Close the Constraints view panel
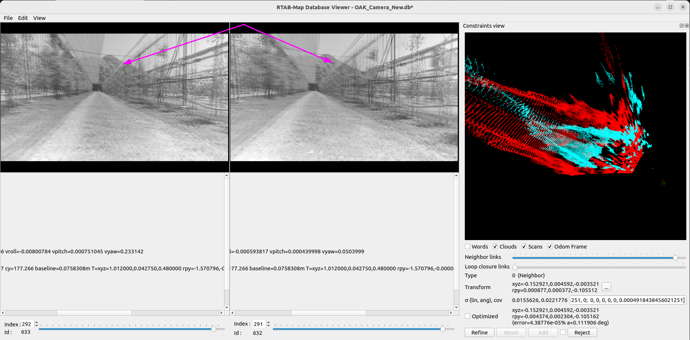The height and width of the screenshot is (340, 690). (687, 26)
